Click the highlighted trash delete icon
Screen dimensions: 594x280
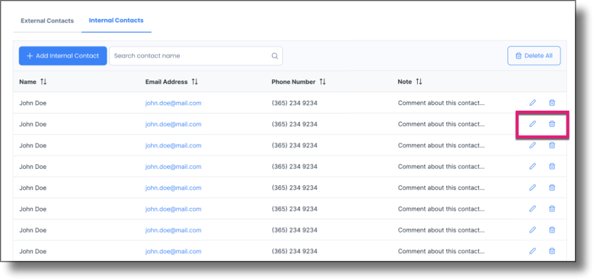(x=552, y=123)
